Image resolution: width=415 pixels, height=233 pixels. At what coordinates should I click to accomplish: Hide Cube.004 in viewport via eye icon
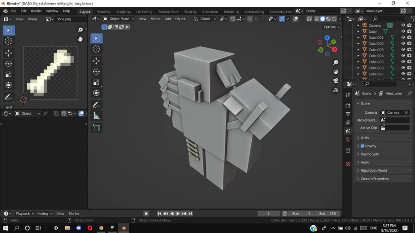tap(403, 56)
